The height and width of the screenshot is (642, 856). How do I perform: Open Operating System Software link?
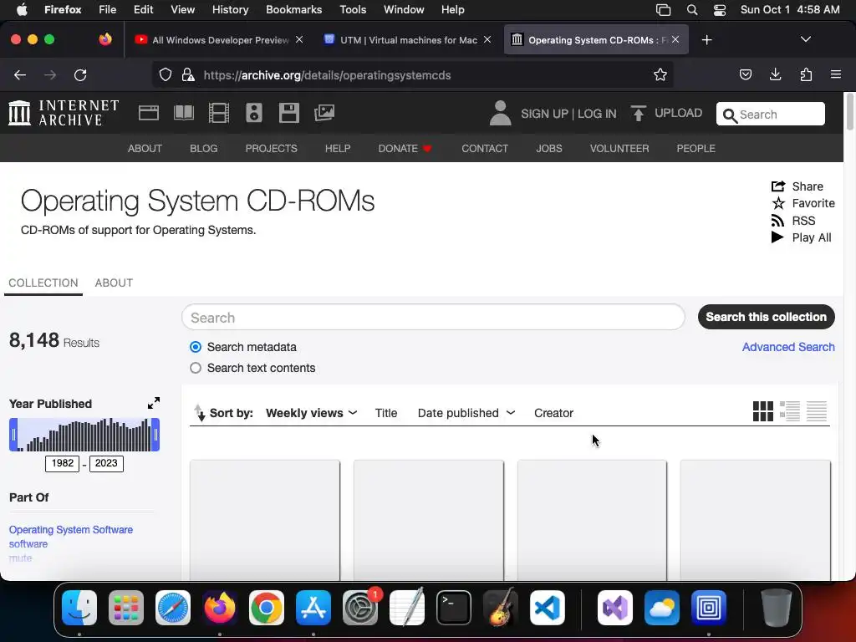click(x=71, y=529)
